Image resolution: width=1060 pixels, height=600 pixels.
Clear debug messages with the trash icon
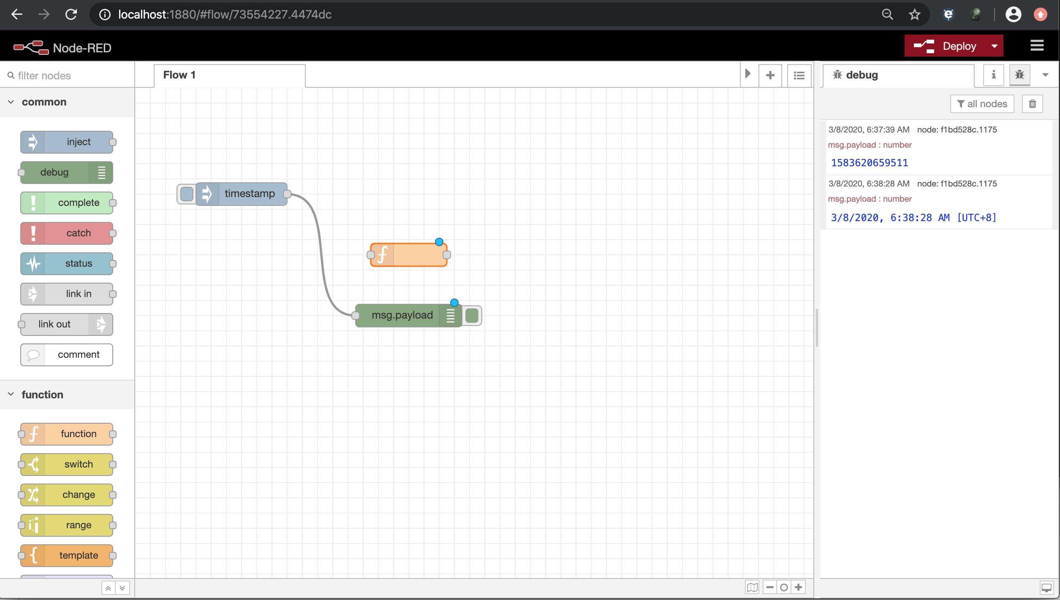point(1032,103)
